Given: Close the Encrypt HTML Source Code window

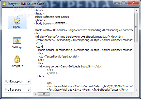Looking at the screenshot, I should coord(133,3).
